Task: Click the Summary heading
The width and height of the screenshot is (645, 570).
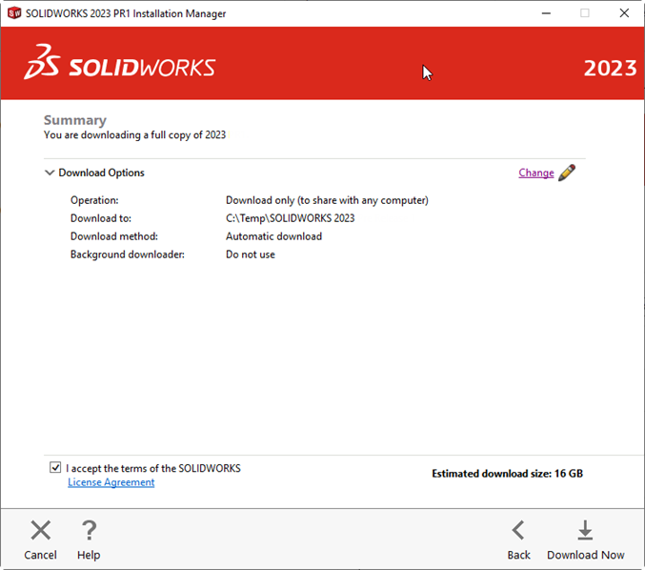Action: (75, 120)
